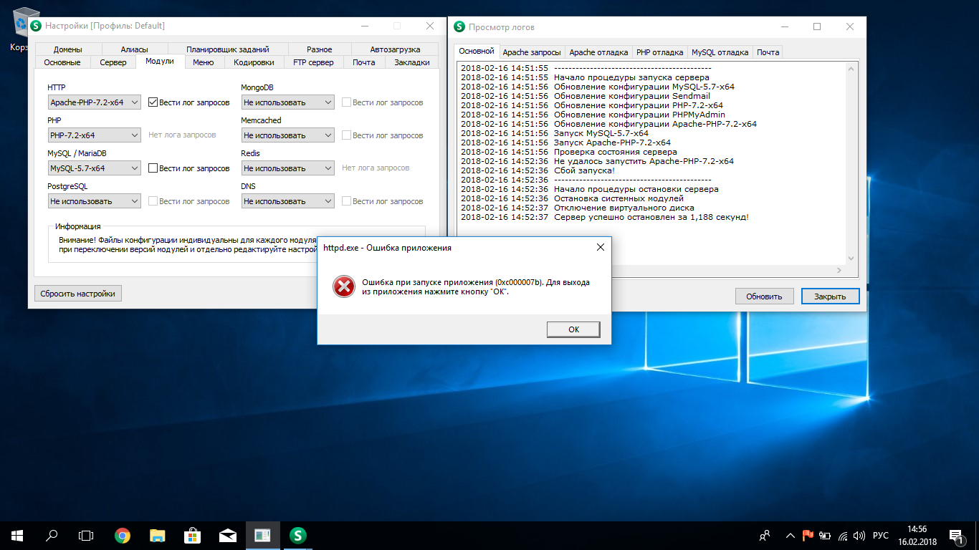This screenshot has width=979, height=550.
Task: Click the red Open Server tray flag
Action: click(807, 535)
